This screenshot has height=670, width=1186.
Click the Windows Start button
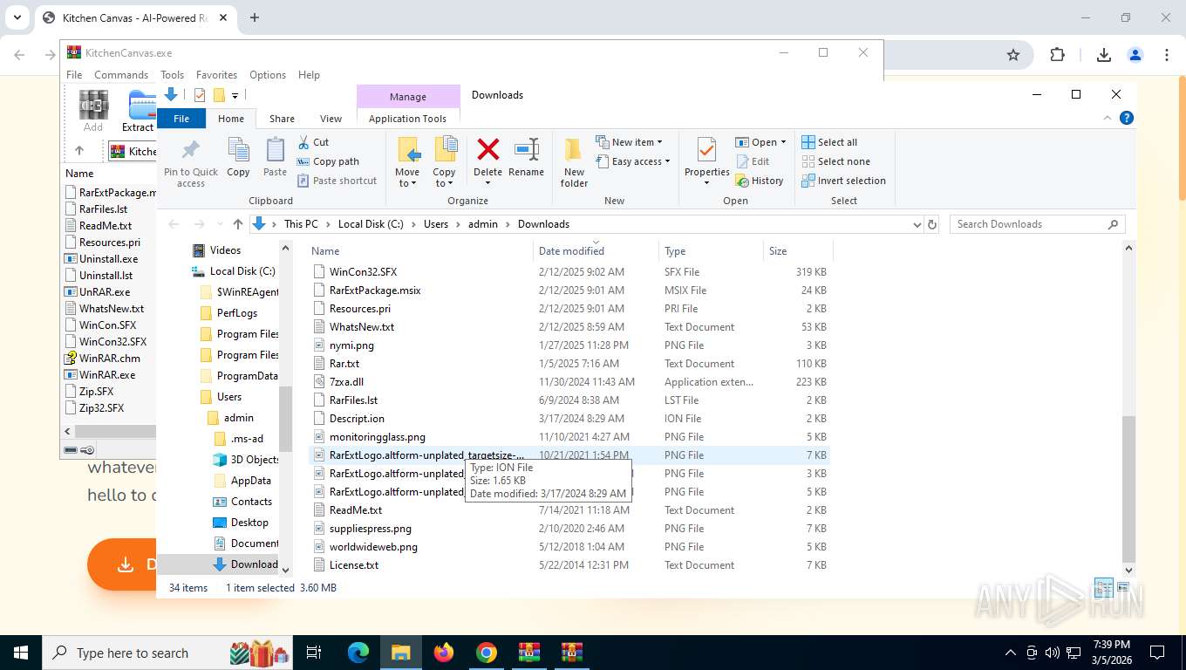point(20,653)
